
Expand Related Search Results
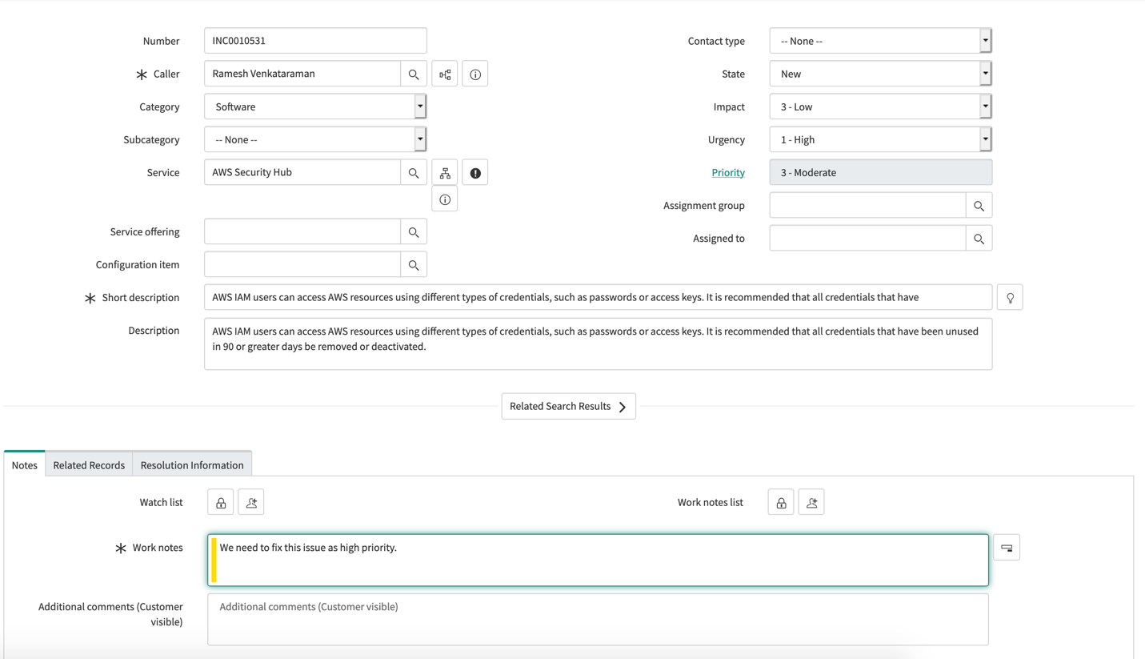[568, 406]
